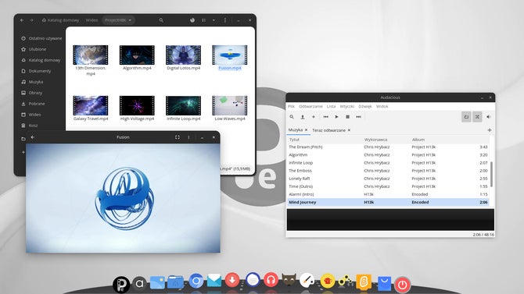Screen dimensions: 524x294
Task: Click the red power icon in the dock
Action: (402, 285)
